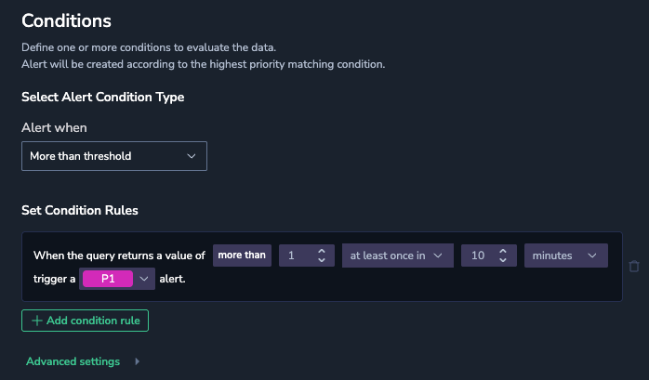Image resolution: width=649 pixels, height=380 pixels.
Task: Open the Advanced settings link
Action: tap(73, 361)
